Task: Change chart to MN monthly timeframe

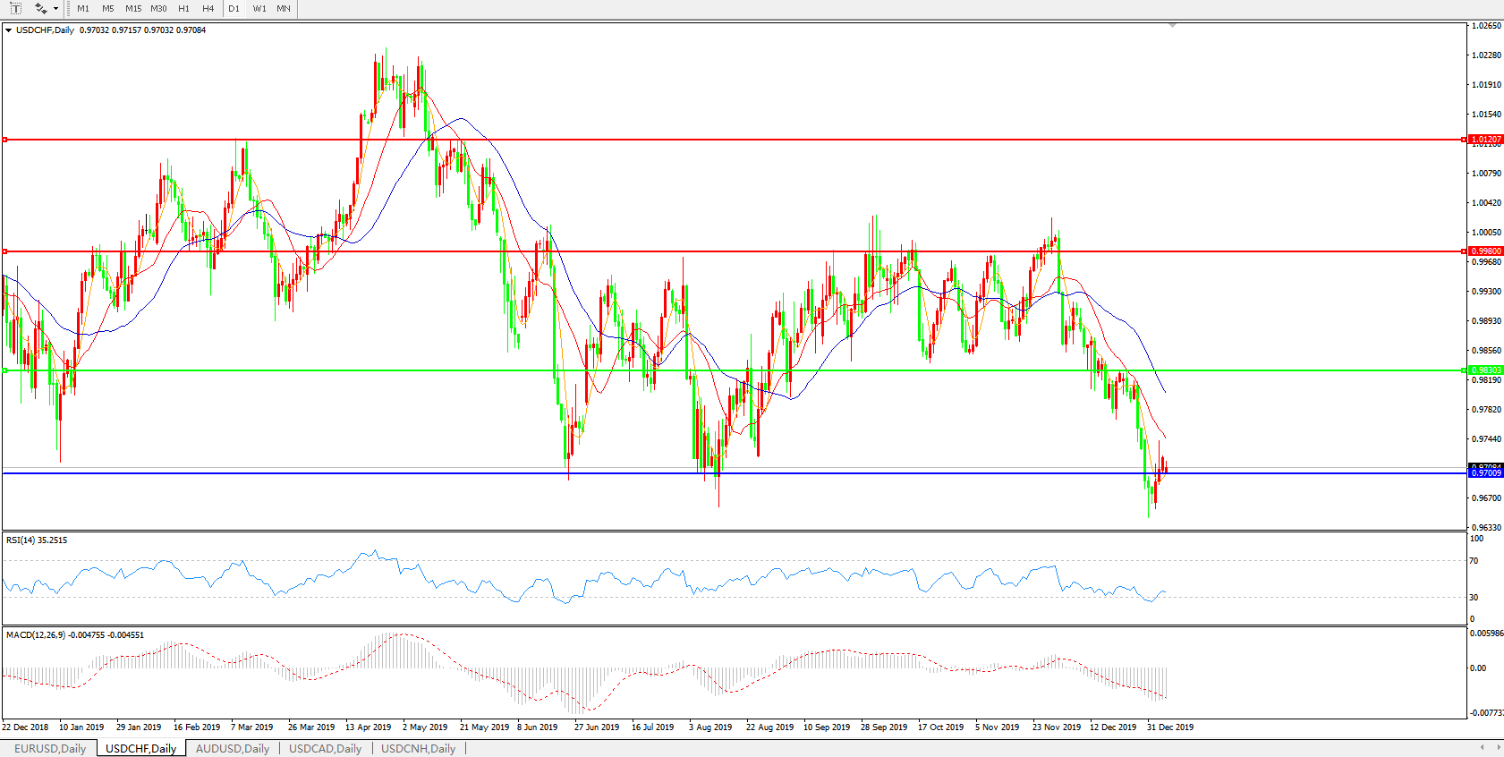Action: tap(283, 9)
